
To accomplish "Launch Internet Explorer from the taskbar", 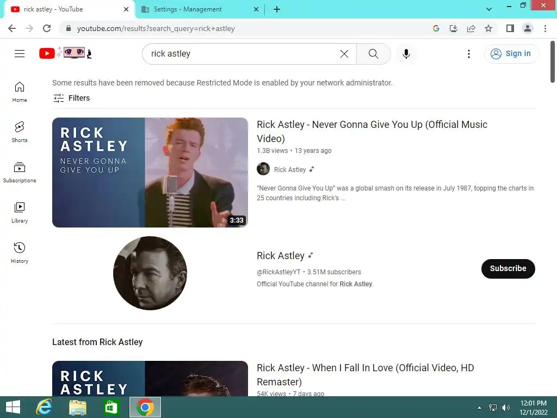I will pos(45,407).
